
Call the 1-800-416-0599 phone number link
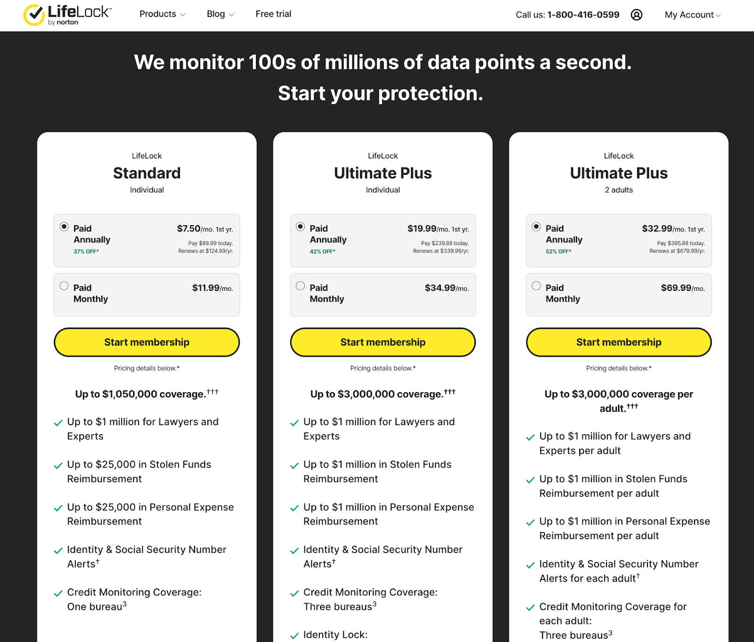[x=583, y=15]
